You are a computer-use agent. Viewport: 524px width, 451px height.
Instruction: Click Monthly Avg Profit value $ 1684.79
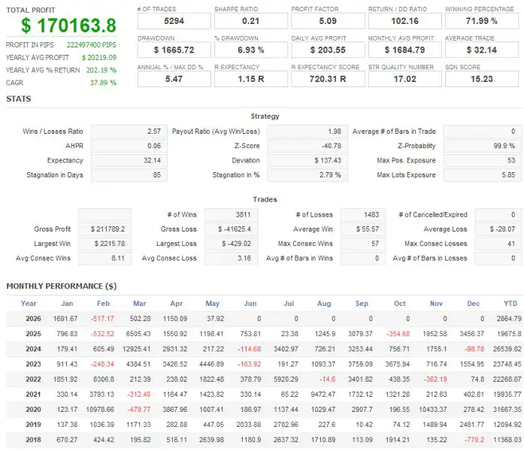[405, 50]
